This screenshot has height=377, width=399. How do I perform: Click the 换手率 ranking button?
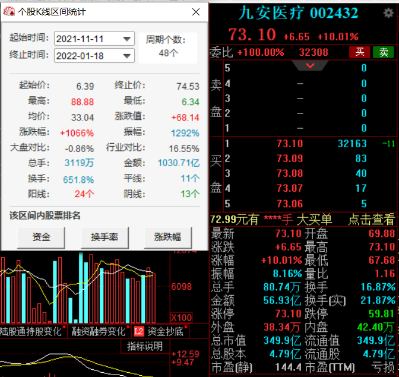click(104, 237)
